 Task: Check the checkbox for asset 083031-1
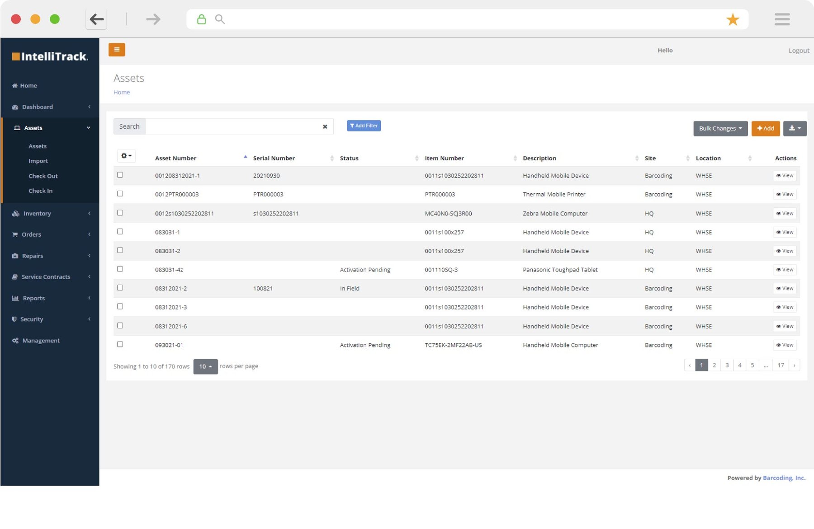coord(120,231)
